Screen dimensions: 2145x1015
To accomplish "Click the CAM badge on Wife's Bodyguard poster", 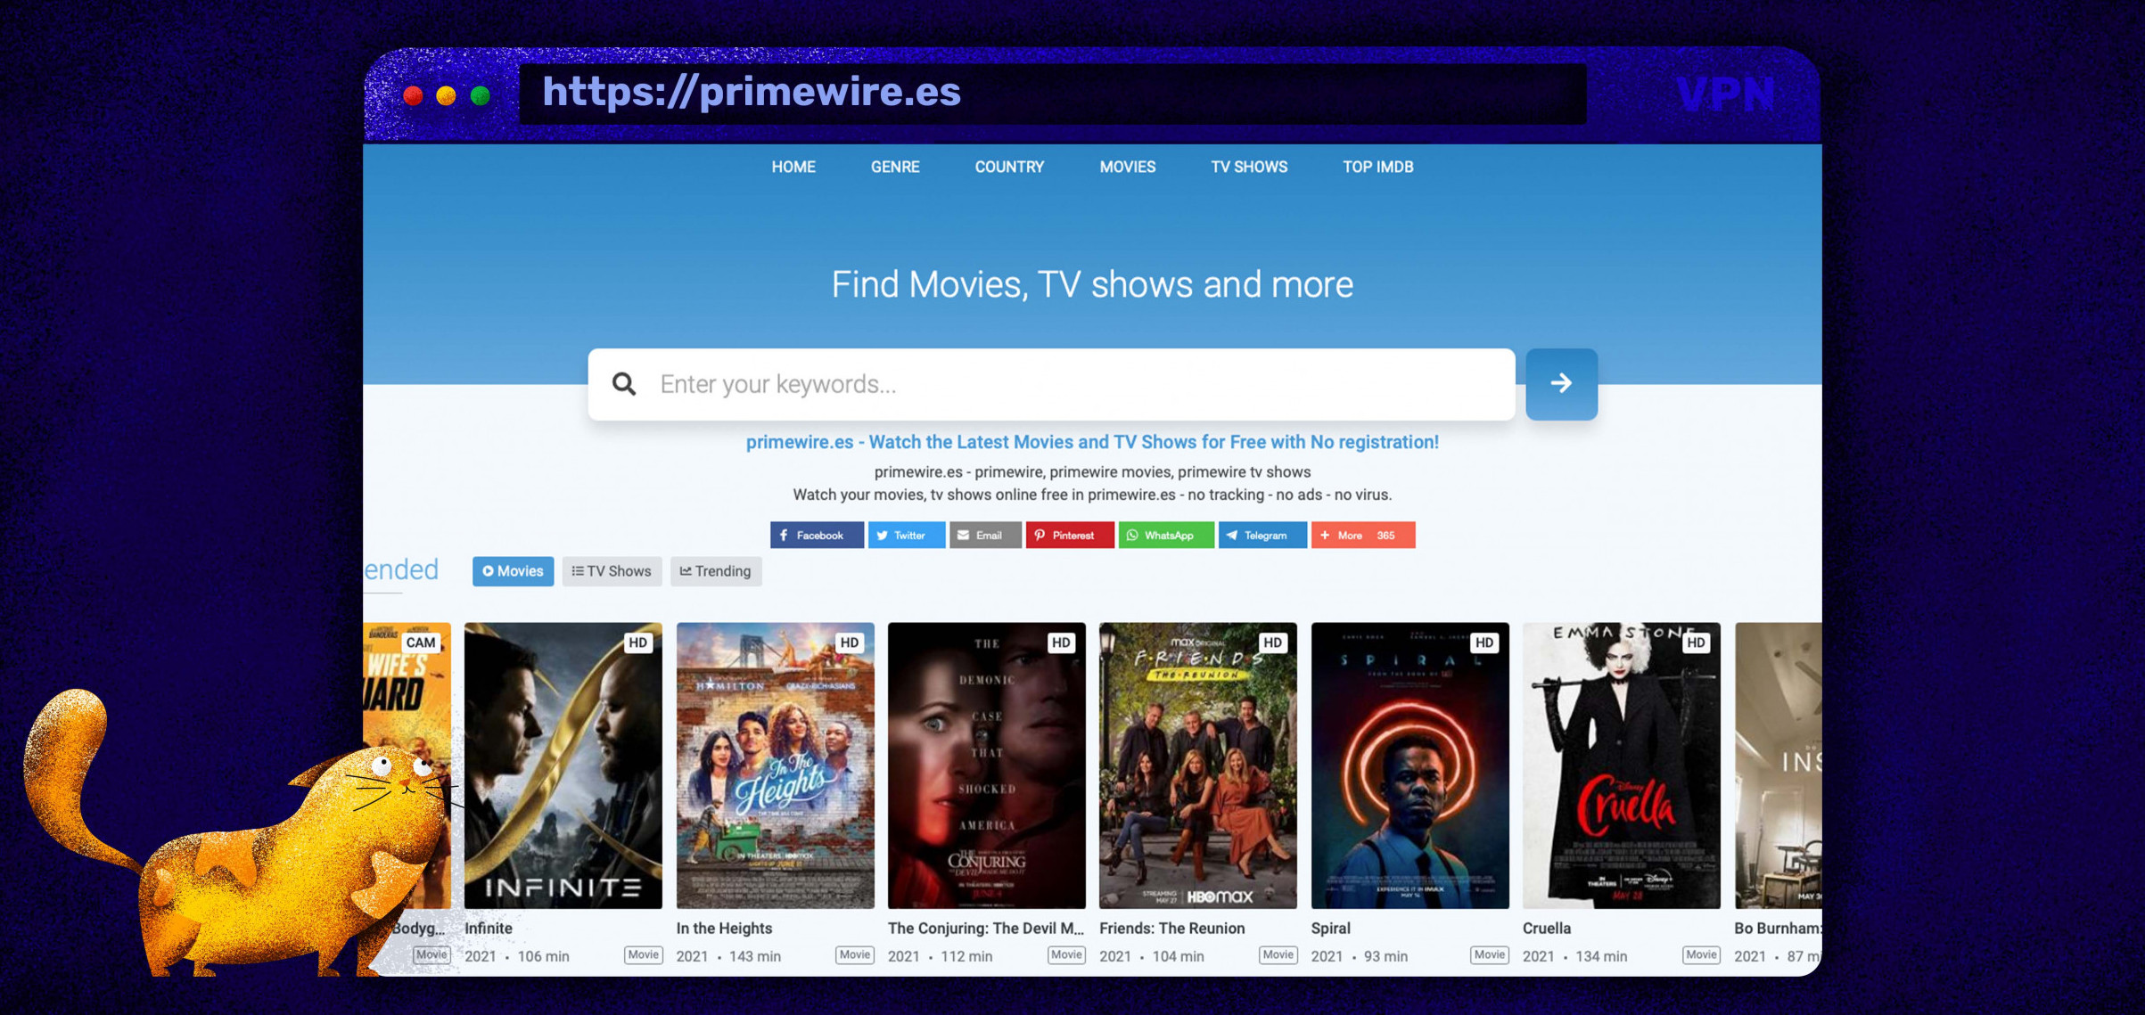I will click(x=421, y=643).
